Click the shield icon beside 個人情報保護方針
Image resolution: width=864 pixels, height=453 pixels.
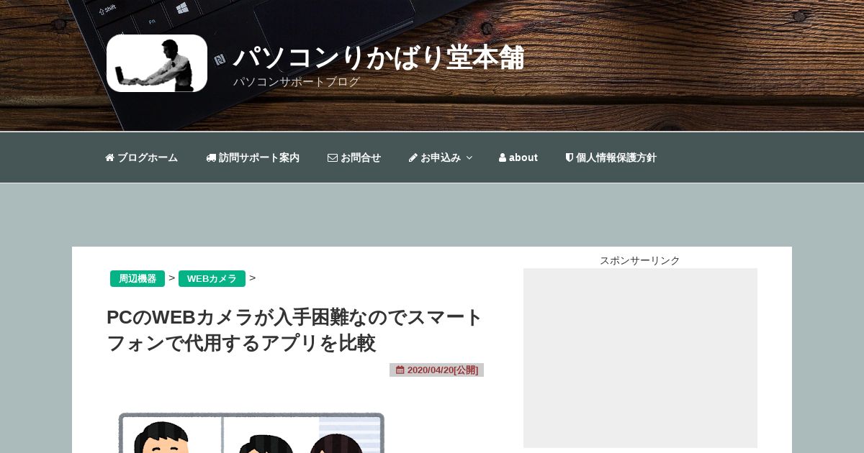tap(569, 157)
